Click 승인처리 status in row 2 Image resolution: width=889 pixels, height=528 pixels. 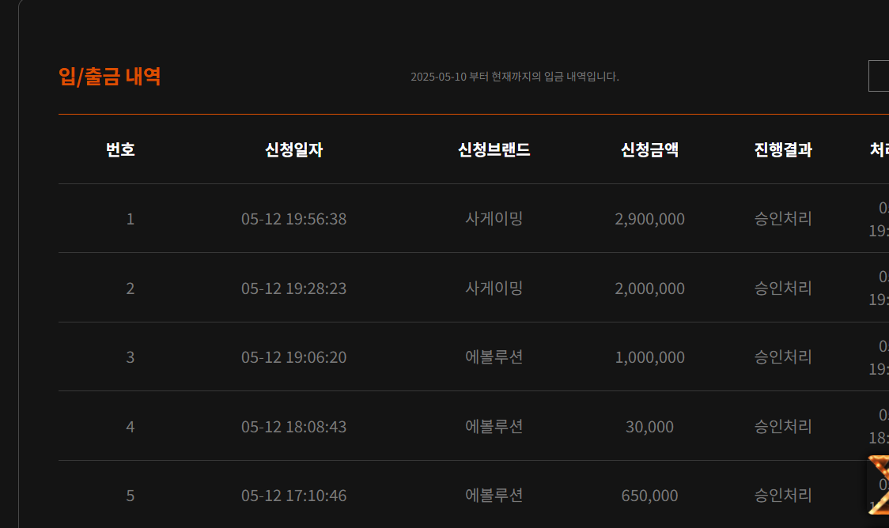point(783,288)
